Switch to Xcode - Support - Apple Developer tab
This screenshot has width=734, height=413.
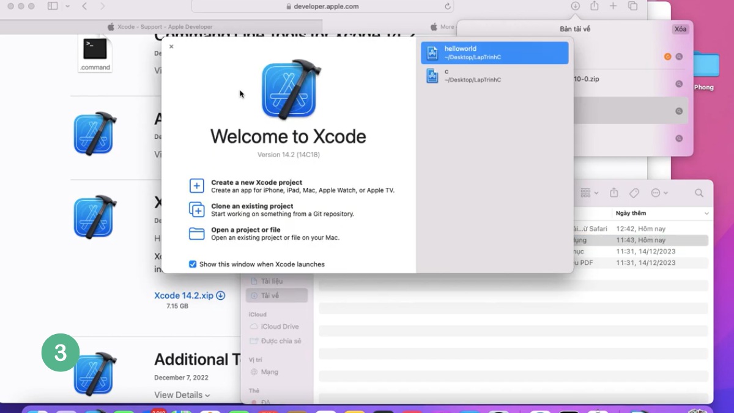pyautogui.click(x=160, y=27)
